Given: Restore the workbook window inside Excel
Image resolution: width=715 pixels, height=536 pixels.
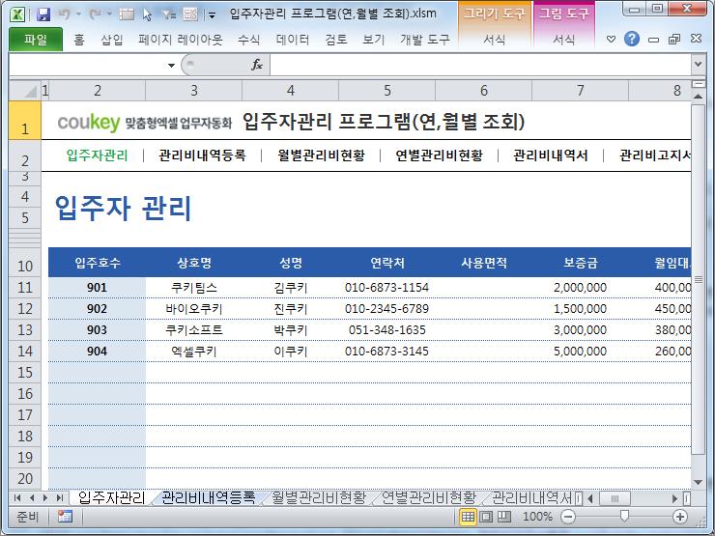Looking at the screenshot, I should 674,40.
